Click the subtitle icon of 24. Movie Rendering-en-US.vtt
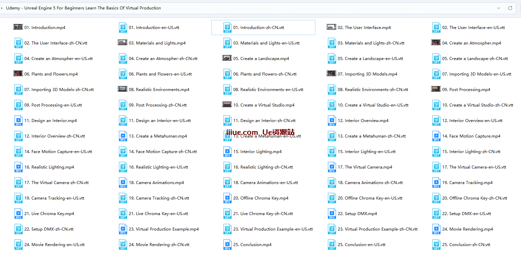This screenshot has width=521, height=270. (x=19, y=245)
